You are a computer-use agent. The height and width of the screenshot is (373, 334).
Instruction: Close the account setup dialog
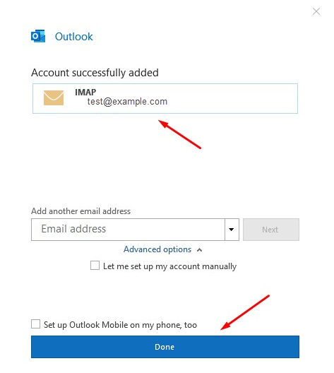[x=316, y=11]
